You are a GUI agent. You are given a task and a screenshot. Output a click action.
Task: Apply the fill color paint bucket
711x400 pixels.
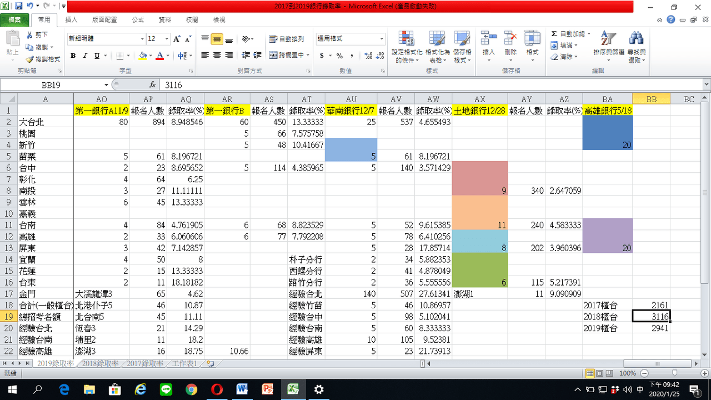click(x=143, y=56)
